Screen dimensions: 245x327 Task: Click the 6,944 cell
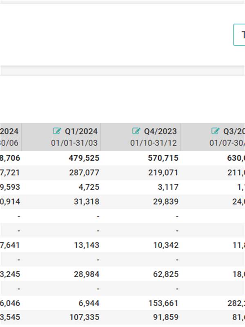click(89, 303)
